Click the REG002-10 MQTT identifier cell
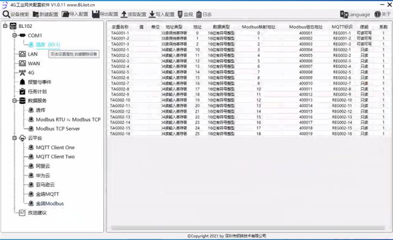The image size is (393, 240). click(x=342, y=100)
